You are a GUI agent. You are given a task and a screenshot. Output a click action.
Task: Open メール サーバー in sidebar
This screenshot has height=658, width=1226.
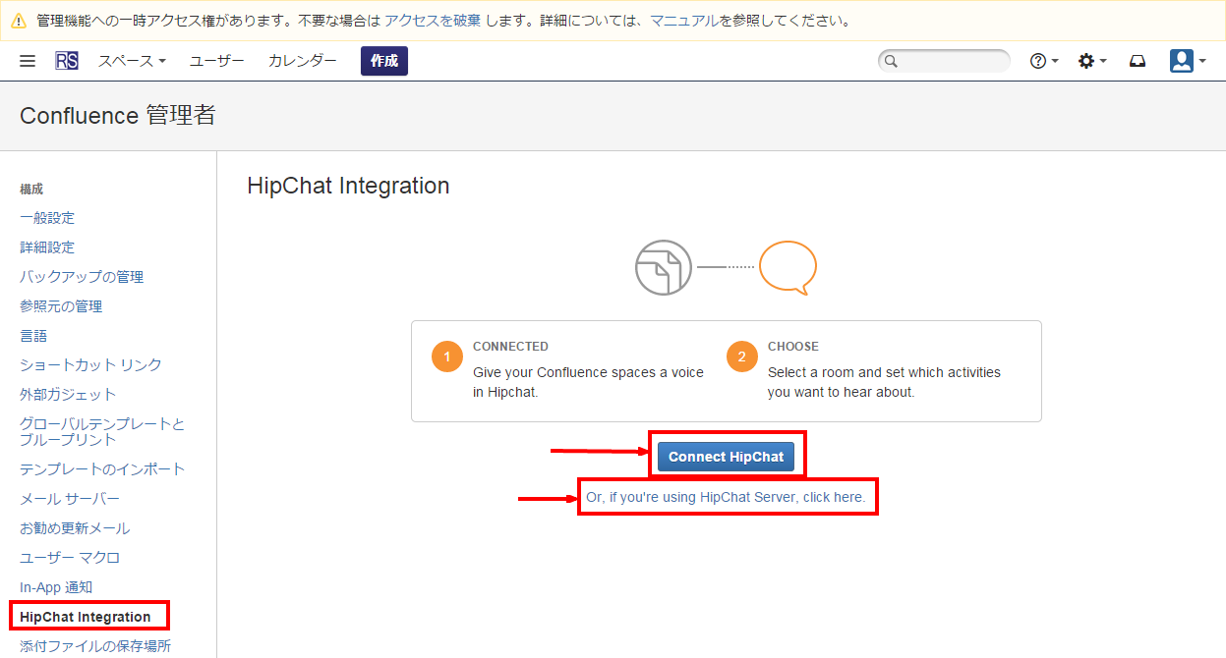point(70,499)
